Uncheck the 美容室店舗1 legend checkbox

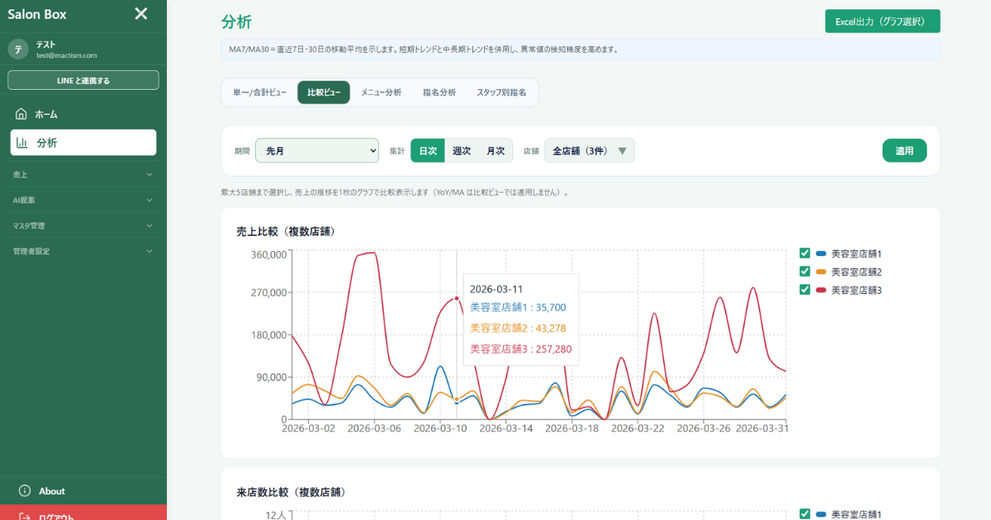(805, 253)
